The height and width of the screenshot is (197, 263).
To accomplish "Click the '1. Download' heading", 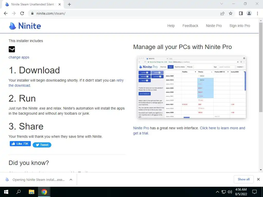I will 34,70.
